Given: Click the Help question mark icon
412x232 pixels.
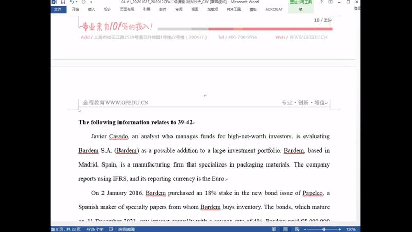Looking at the screenshot, I should (x=321, y=2).
